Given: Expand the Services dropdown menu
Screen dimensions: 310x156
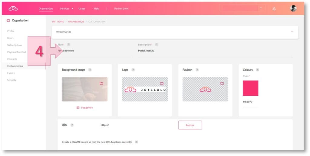Looking at the screenshot, I should pyautogui.click(x=66, y=8).
